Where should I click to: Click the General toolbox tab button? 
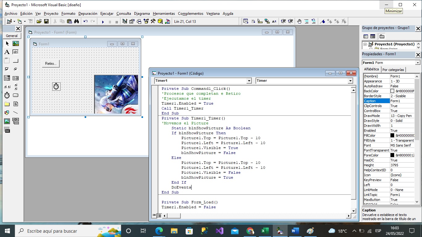[x=12, y=36]
